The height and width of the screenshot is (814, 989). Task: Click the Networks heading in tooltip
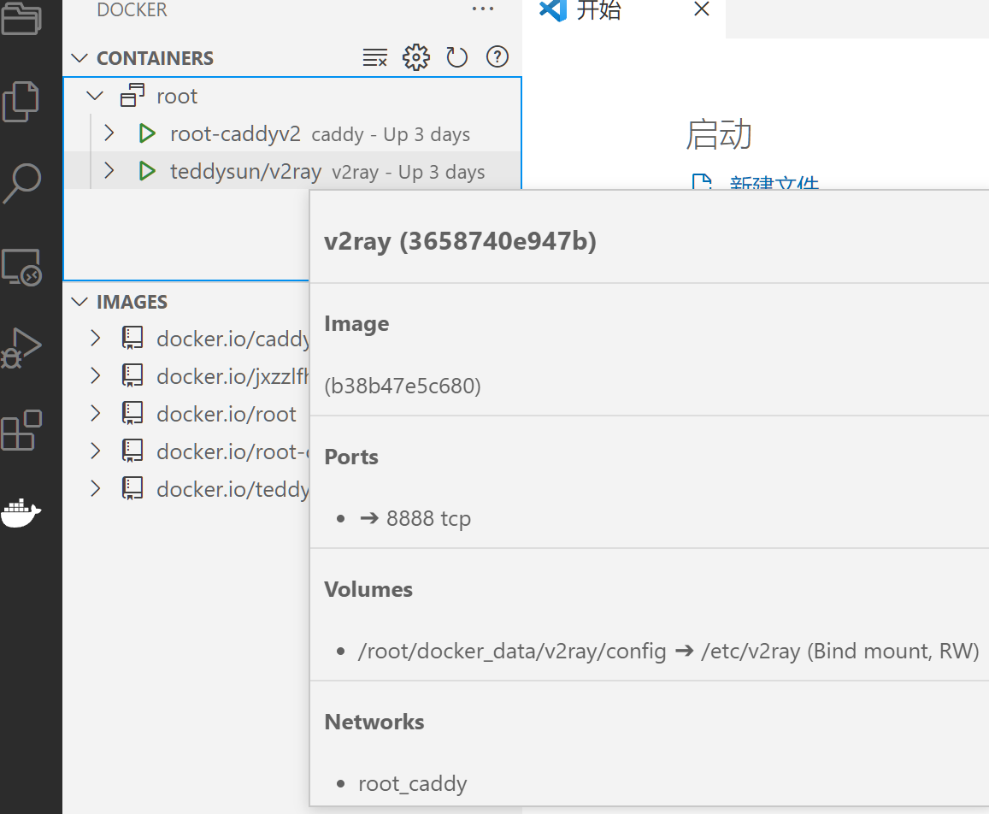[374, 722]
